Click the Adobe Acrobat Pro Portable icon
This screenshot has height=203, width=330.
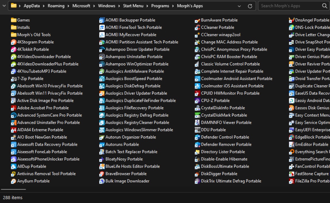[x=14, y=108]
